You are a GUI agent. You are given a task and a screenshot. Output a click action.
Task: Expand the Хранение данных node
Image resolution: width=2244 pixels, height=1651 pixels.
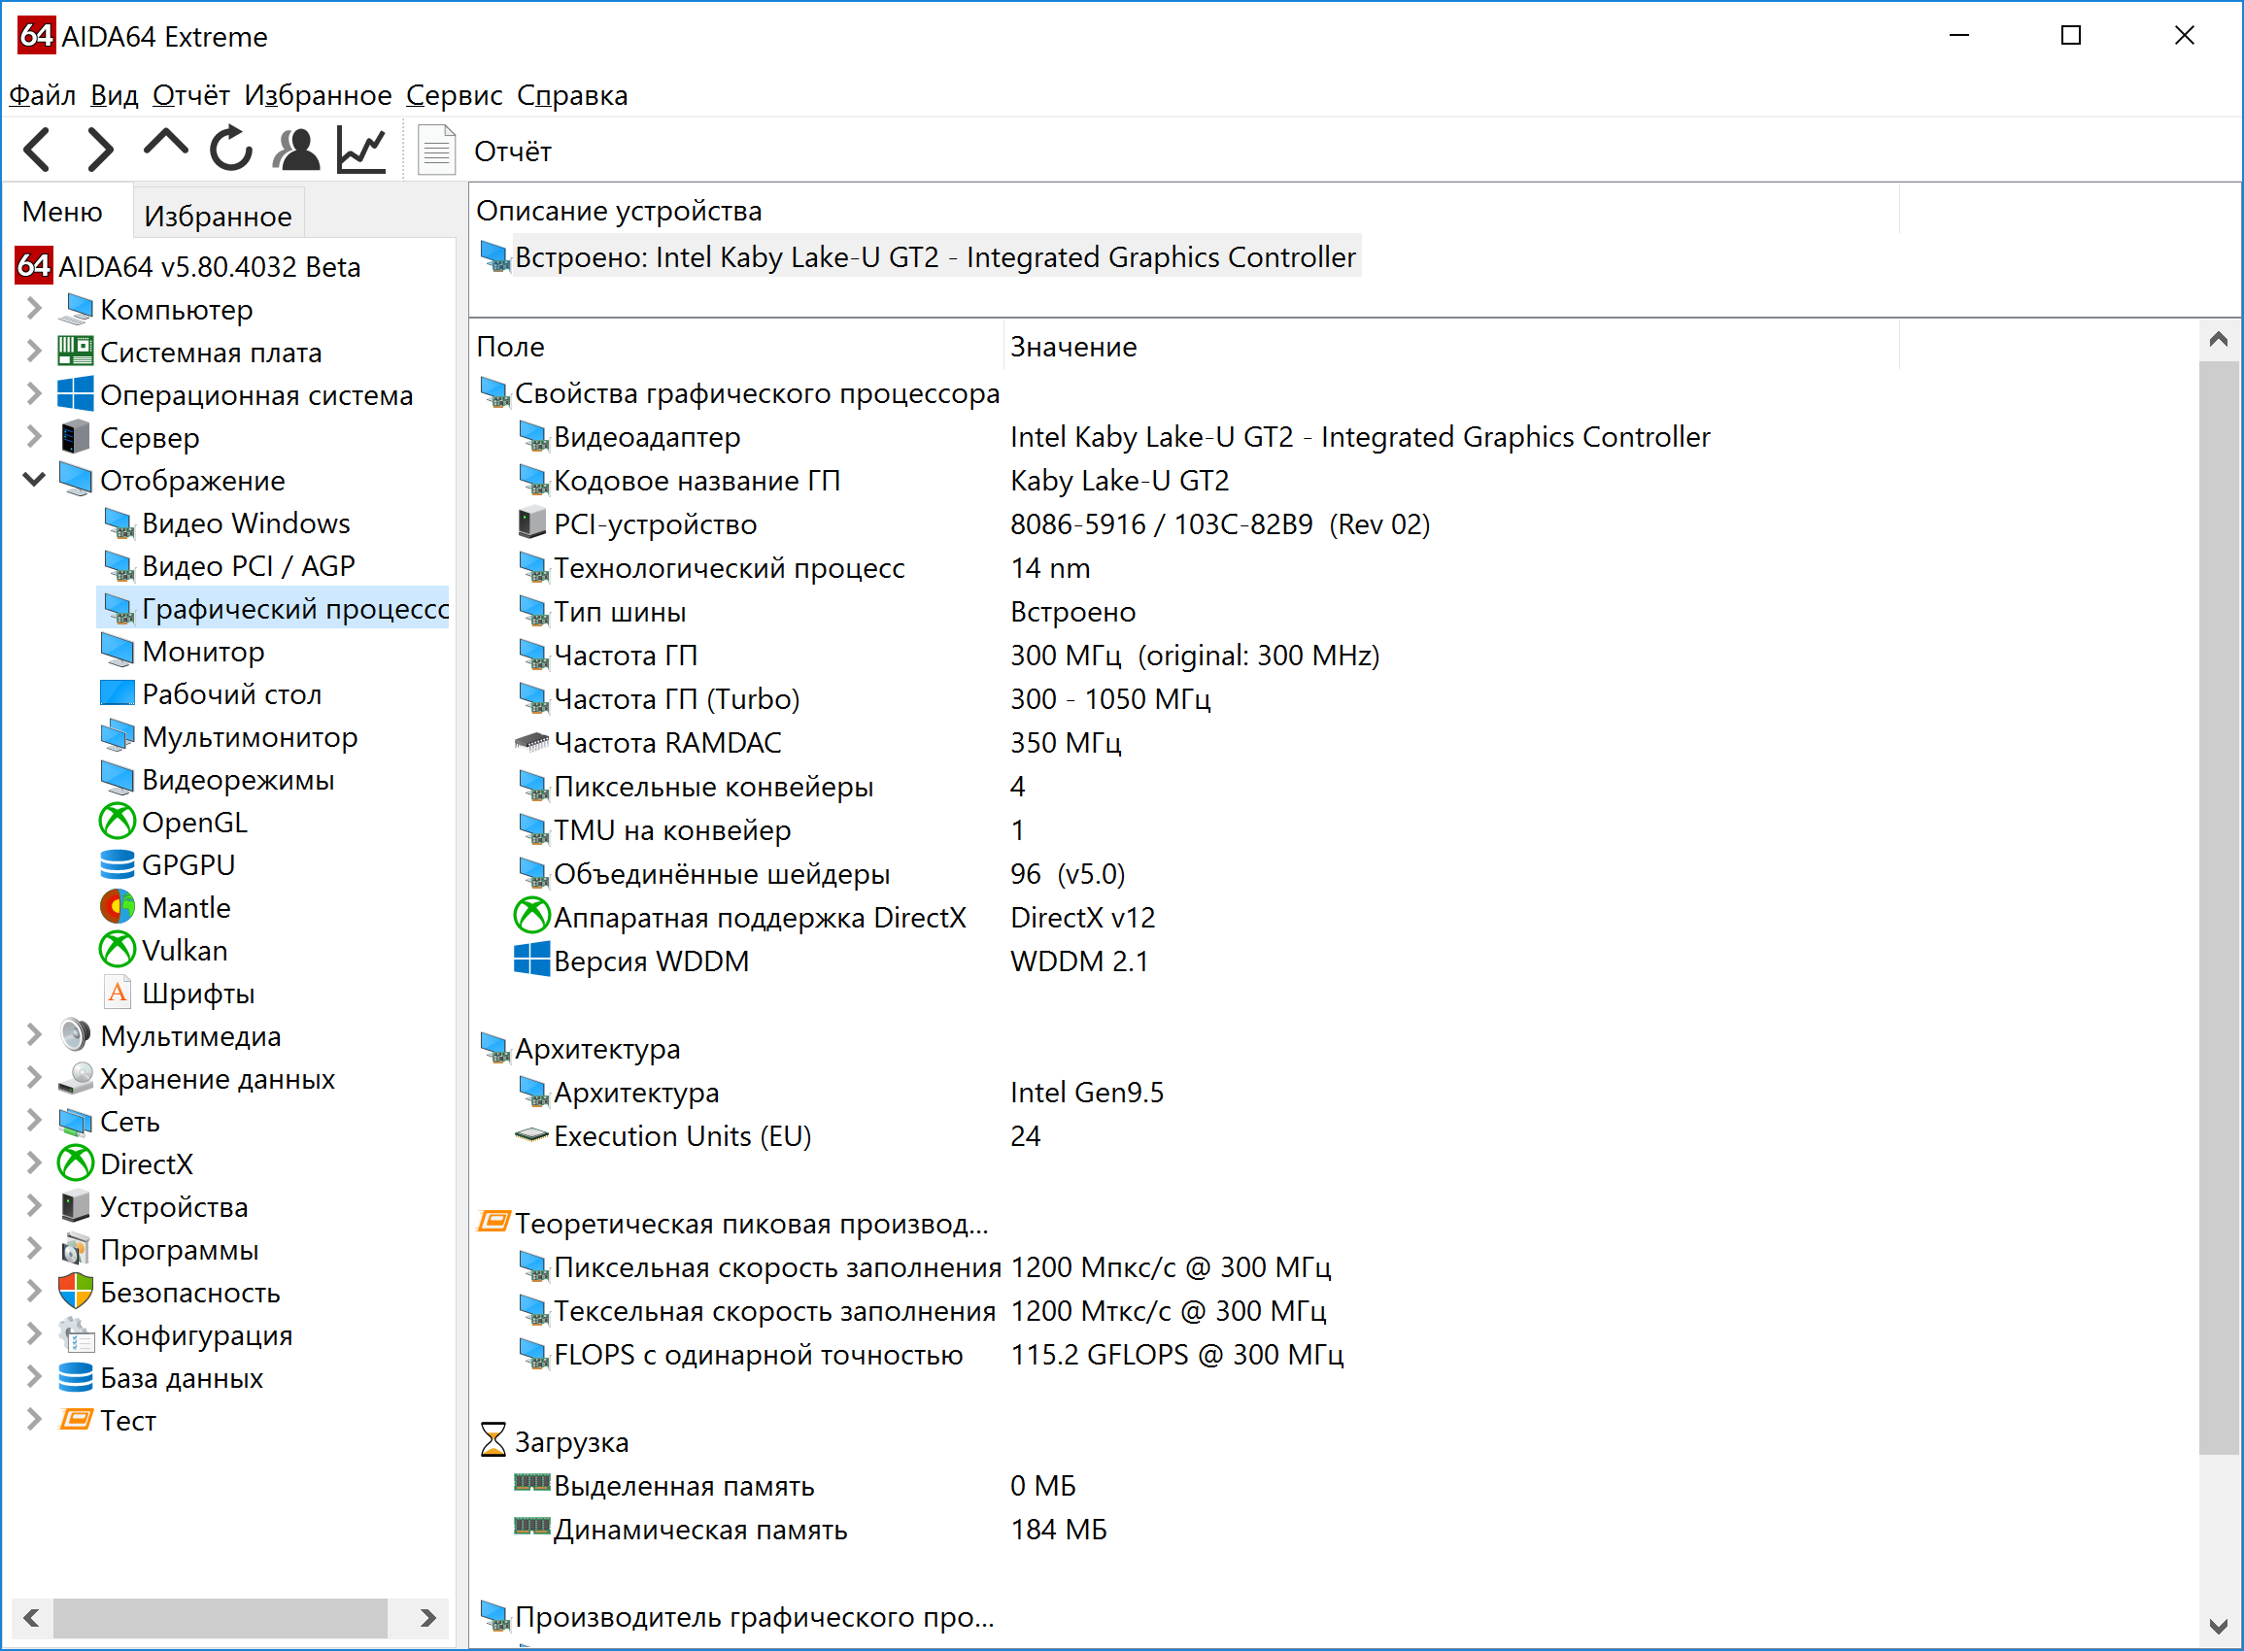click(34, 1078)
